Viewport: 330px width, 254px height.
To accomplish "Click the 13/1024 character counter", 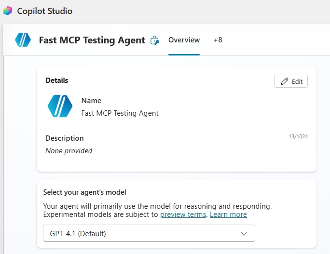I will tap(298, 136).
